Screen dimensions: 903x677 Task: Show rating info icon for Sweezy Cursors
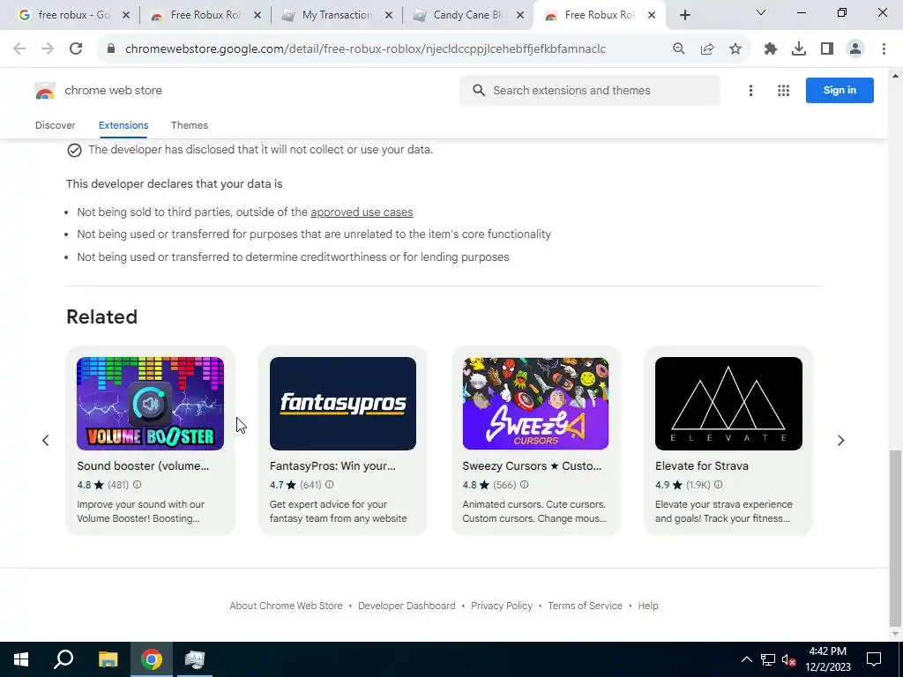pos(524,485)
